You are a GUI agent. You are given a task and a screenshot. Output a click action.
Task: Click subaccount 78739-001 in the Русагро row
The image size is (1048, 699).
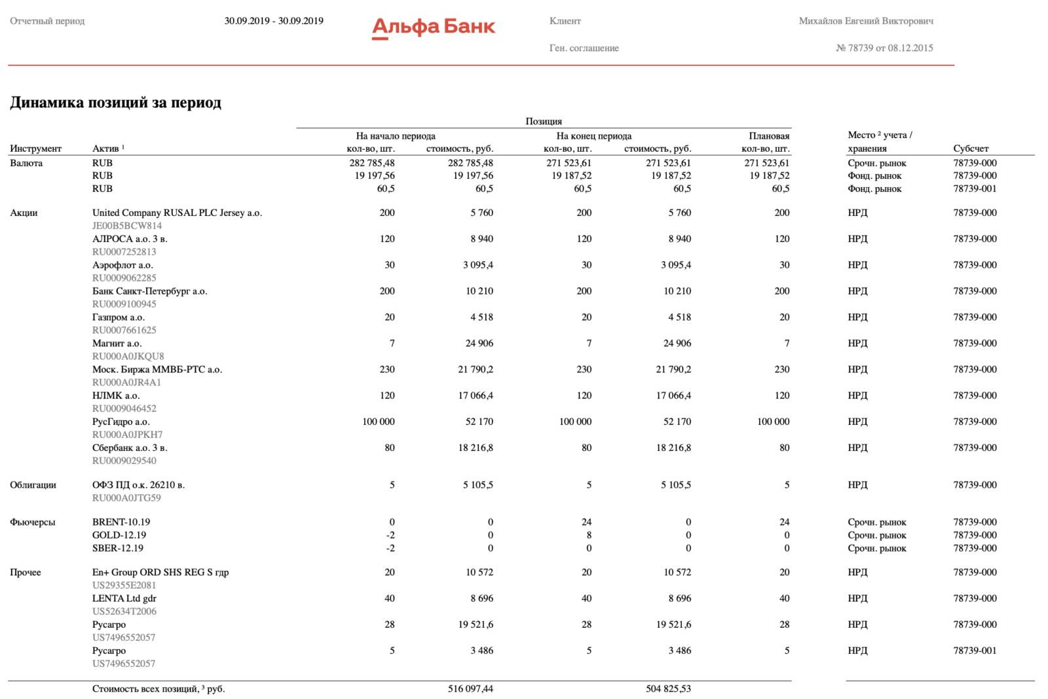pos(975,651)
